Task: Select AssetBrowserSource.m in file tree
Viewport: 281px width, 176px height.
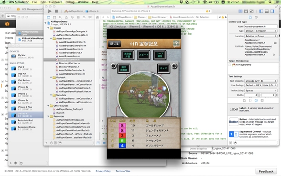Action: click(x=71, y=49)
